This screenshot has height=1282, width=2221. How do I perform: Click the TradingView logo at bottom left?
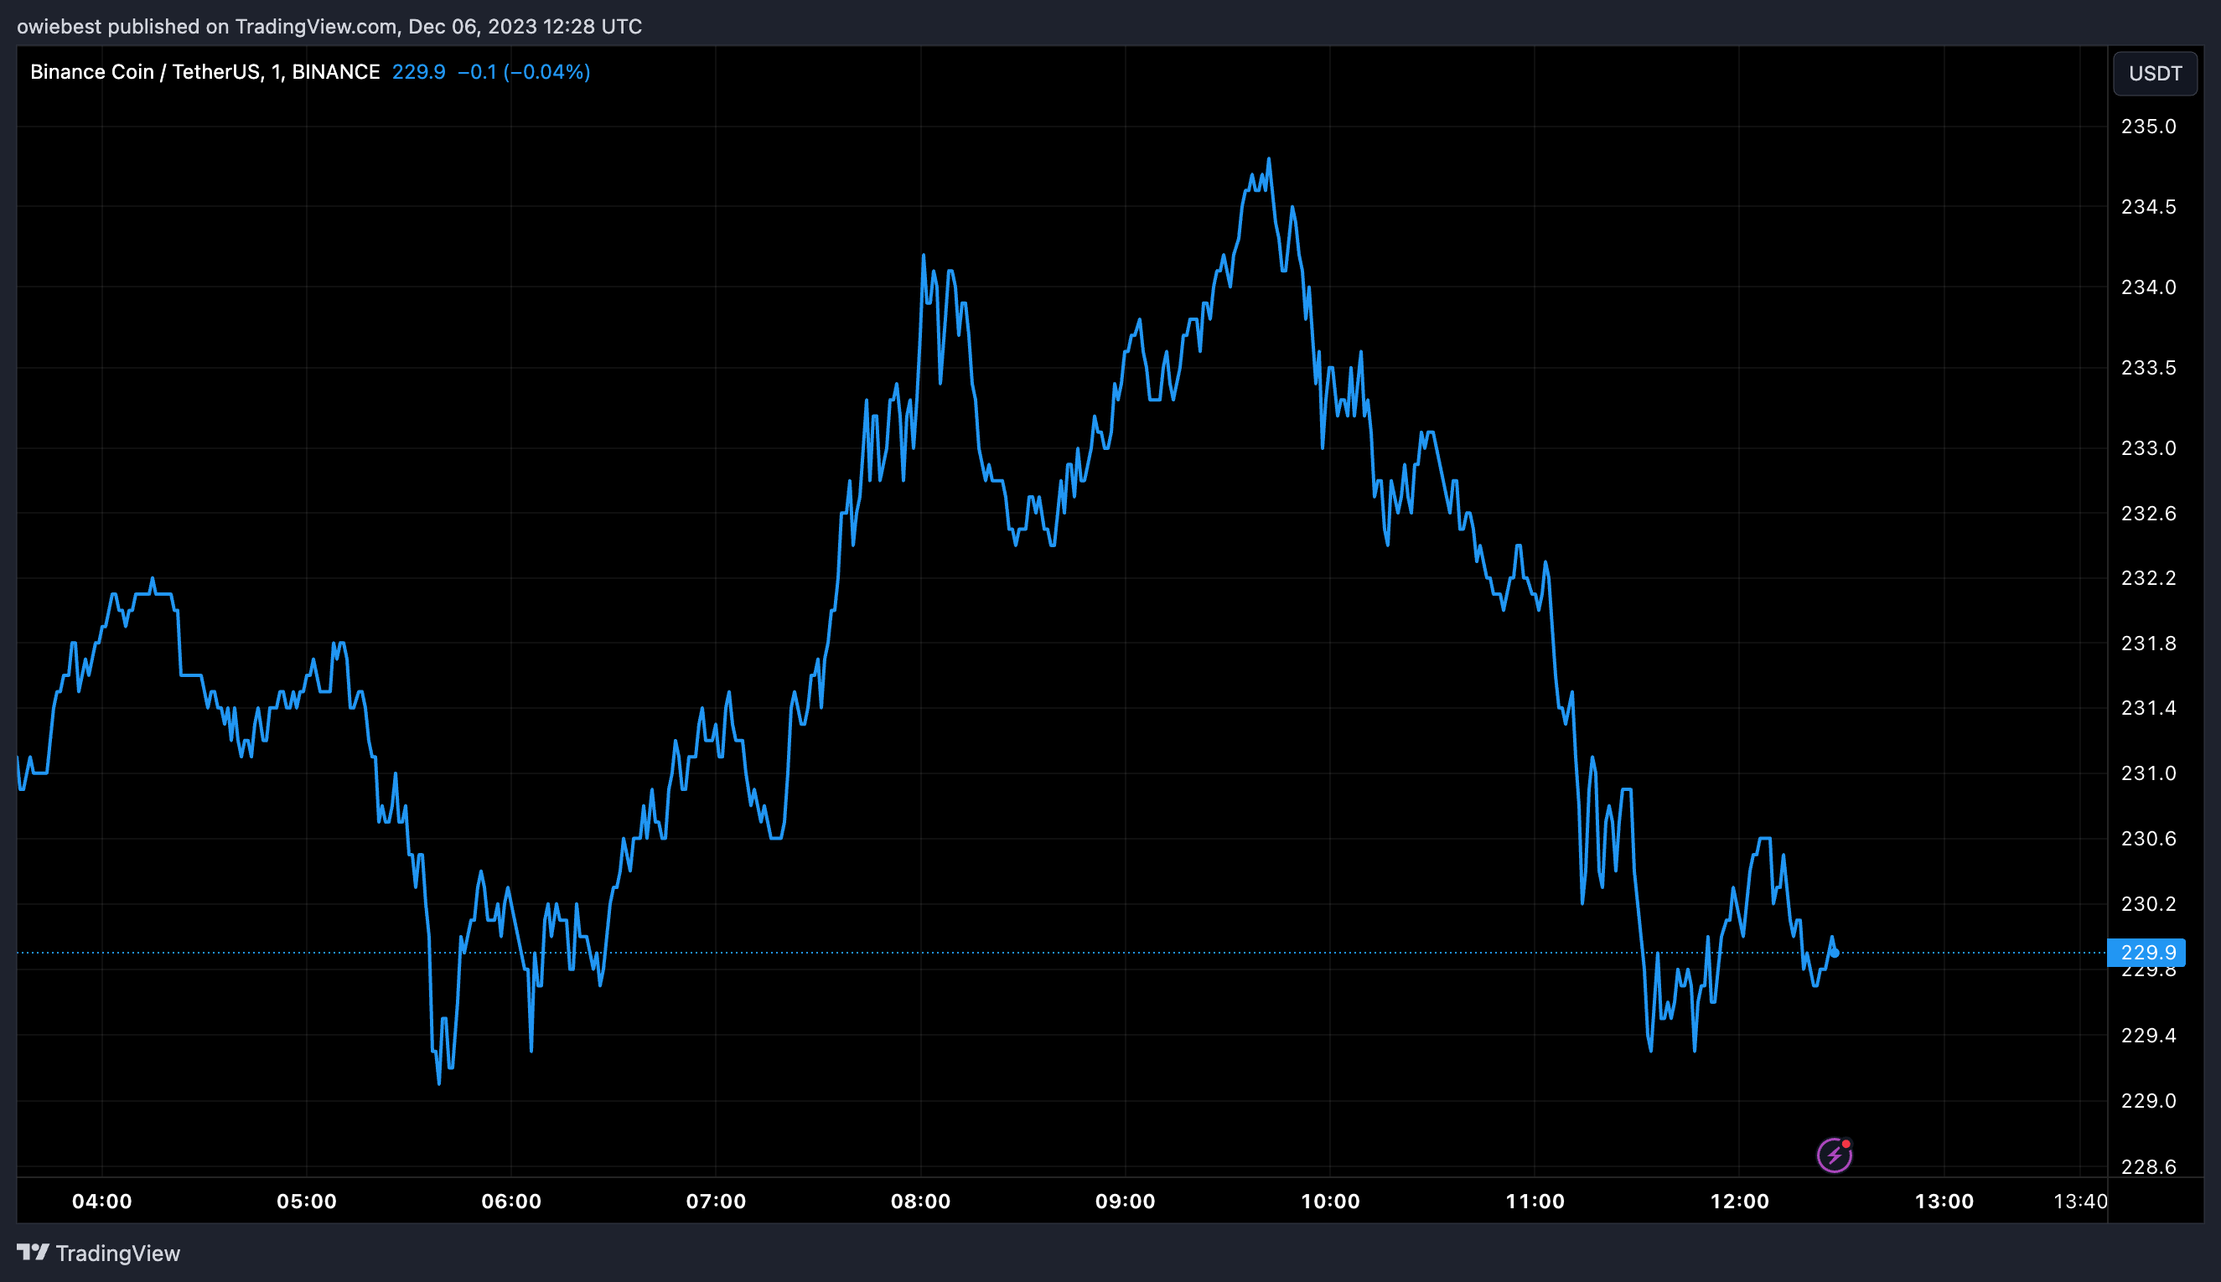[x=33, y=1252]
